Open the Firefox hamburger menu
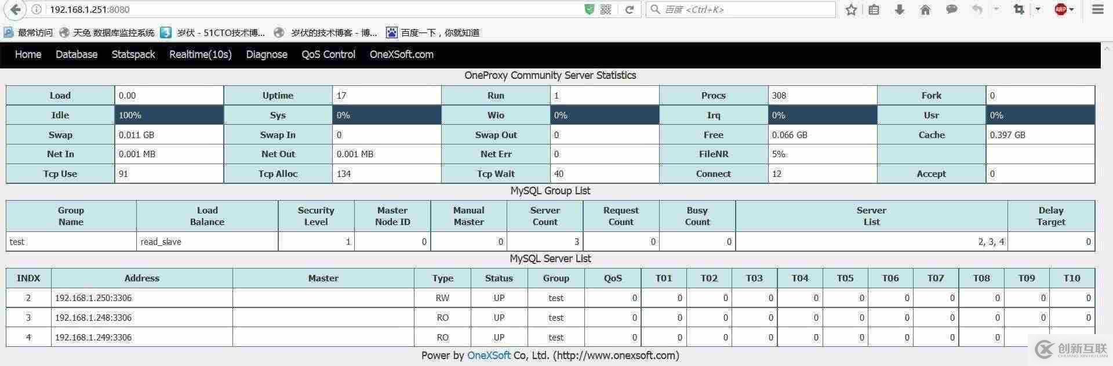Image resolution: width=1113 pixels, height=366 pixels. click(x=1097, y=9)
